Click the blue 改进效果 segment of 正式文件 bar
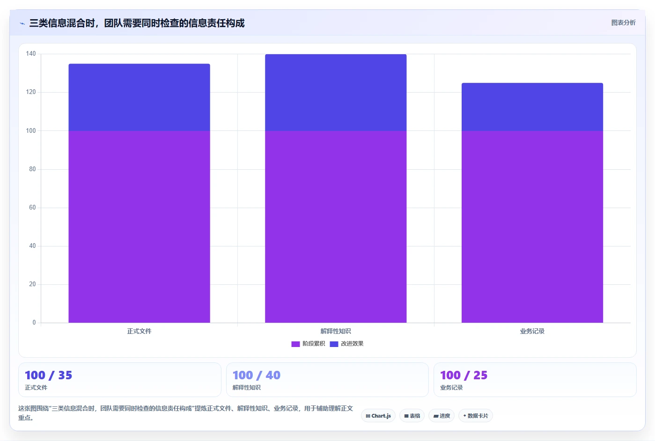 [139, 97]
